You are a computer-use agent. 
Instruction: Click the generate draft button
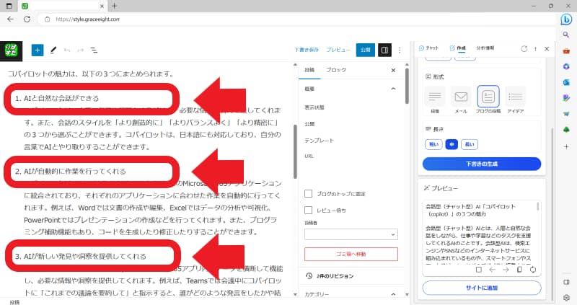pos(482,164)
